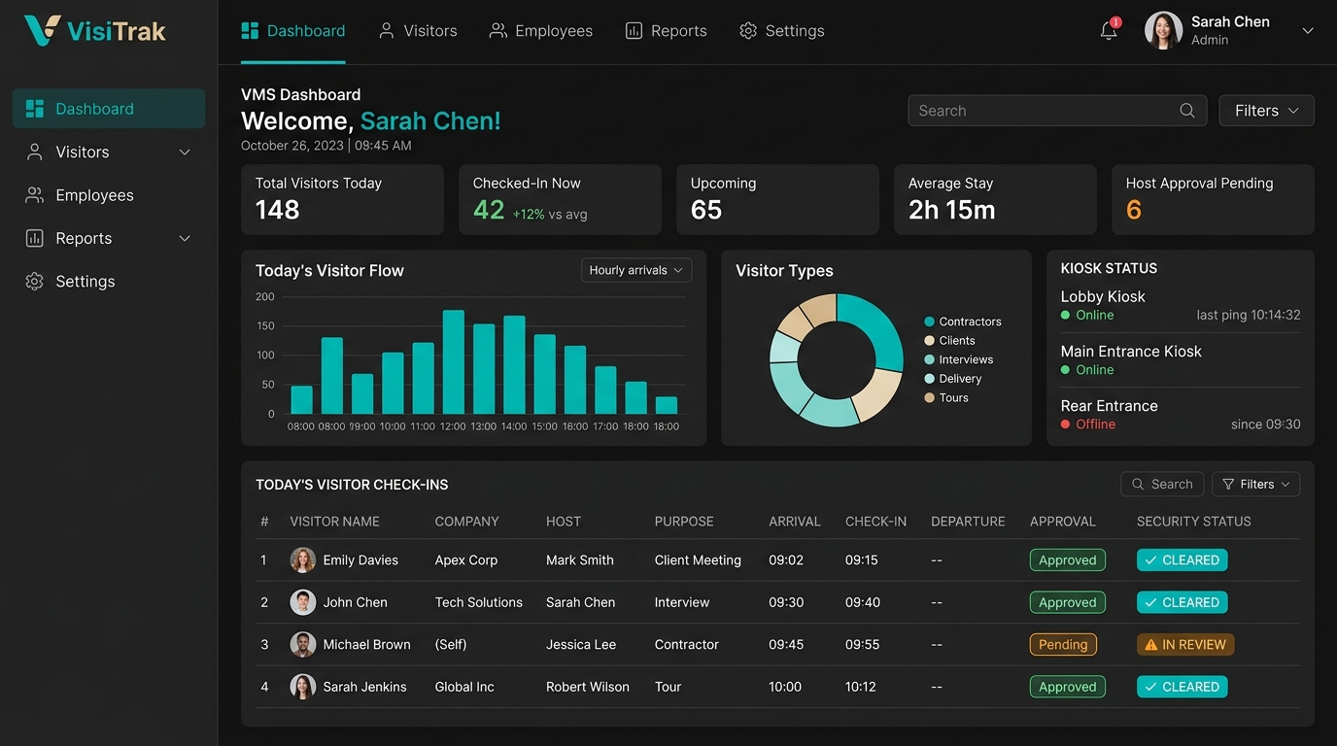The image size is (1337, 746).
Task: Open the top Filters dropdown
Action: [x=1266, y=111]
